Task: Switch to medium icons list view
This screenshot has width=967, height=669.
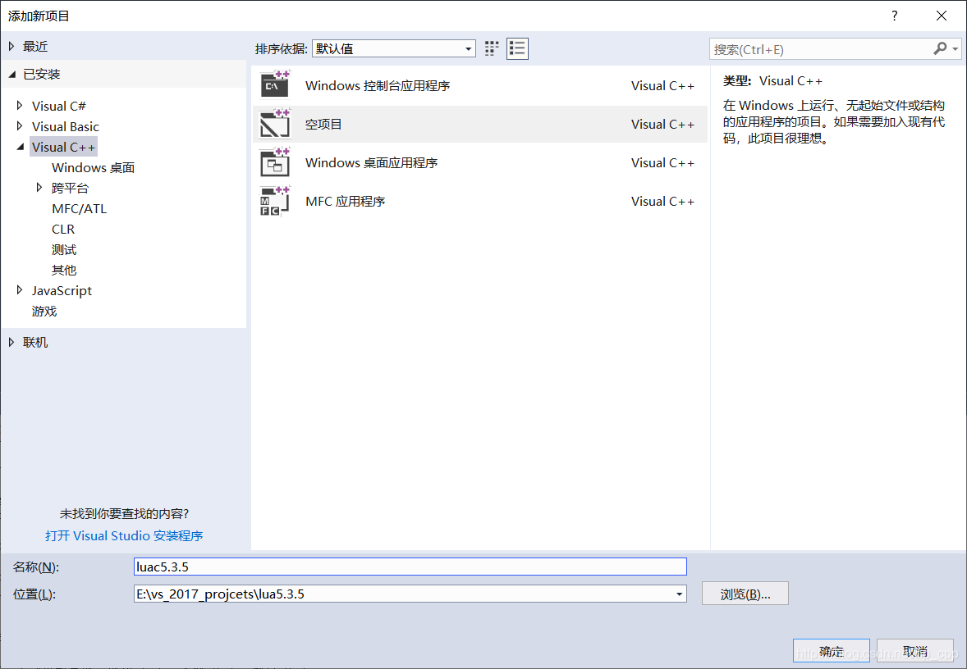Action: [517, 48]
